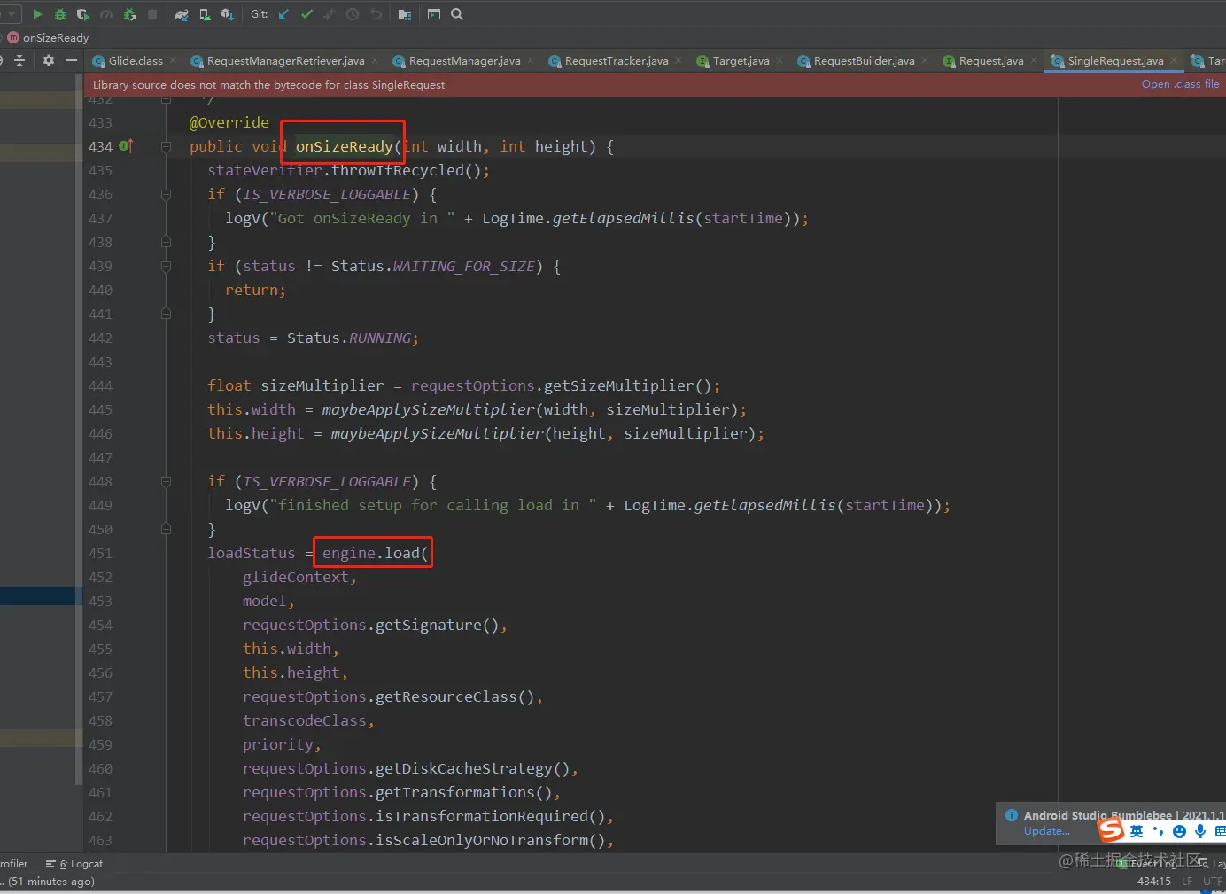
Task: Click the Sogou microphone voice input icon
Action: (x=1199, y=831)
